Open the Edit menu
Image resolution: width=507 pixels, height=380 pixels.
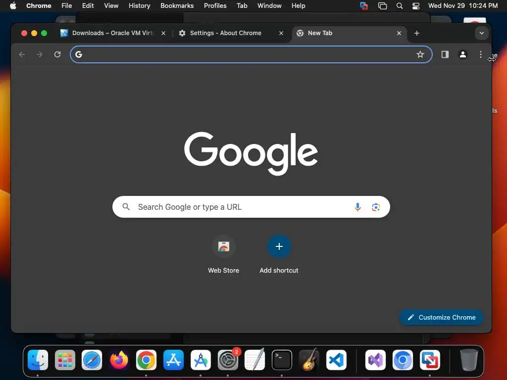click(88, 6)
